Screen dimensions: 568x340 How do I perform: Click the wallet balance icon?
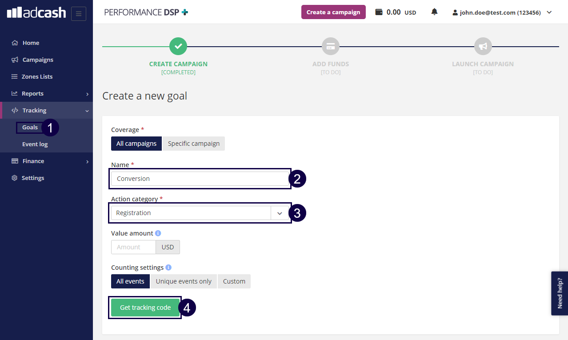pyautogui.click(x=379, y=12)
